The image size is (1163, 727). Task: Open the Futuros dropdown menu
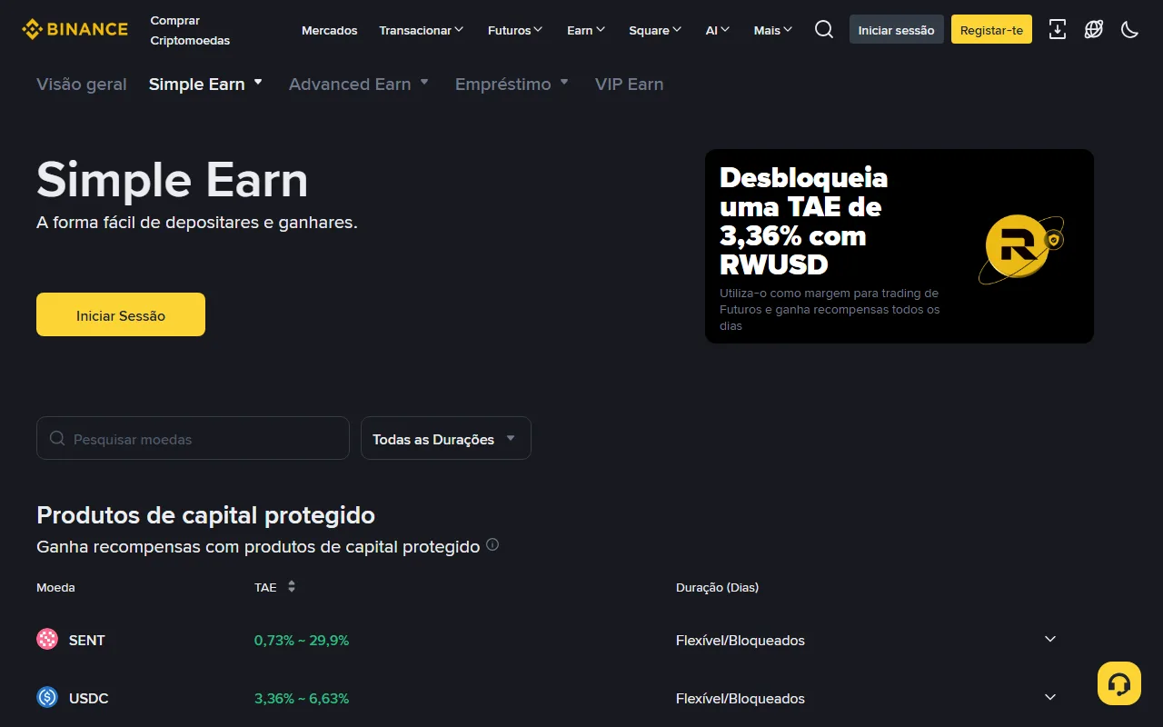515,30
